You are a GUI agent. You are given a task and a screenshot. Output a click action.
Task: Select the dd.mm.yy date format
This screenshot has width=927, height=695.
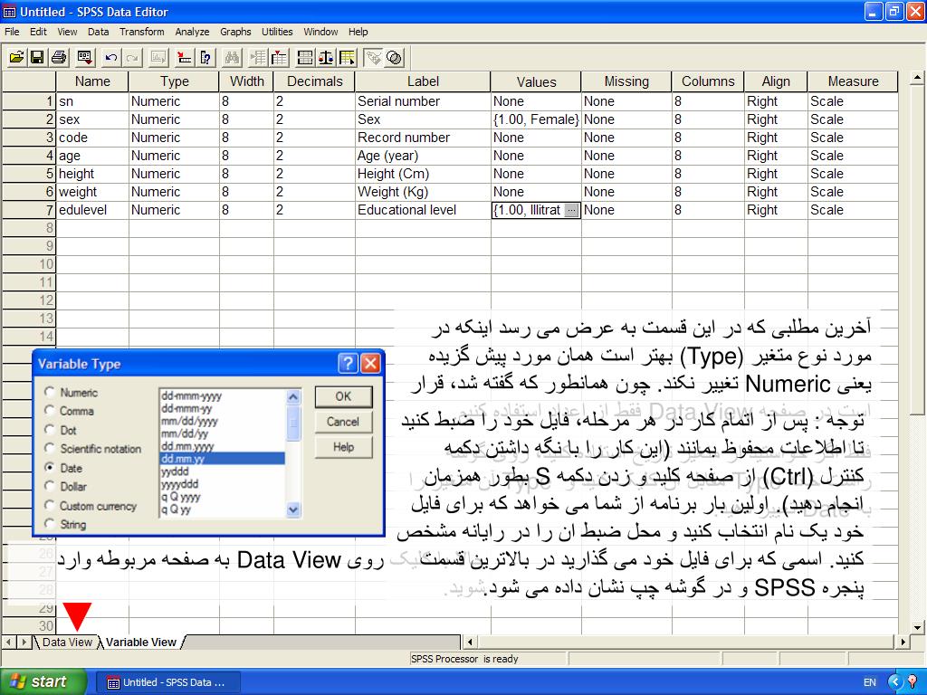(x=223, y=459)
